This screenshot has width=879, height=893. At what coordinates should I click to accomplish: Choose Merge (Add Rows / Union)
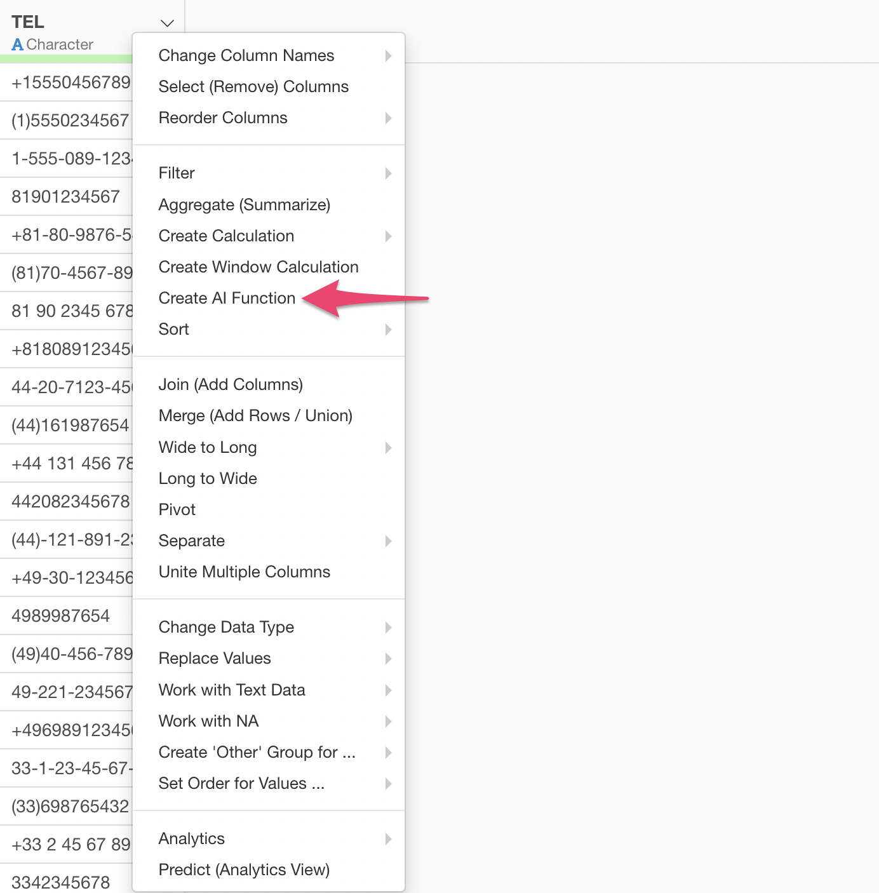(255, 416)
